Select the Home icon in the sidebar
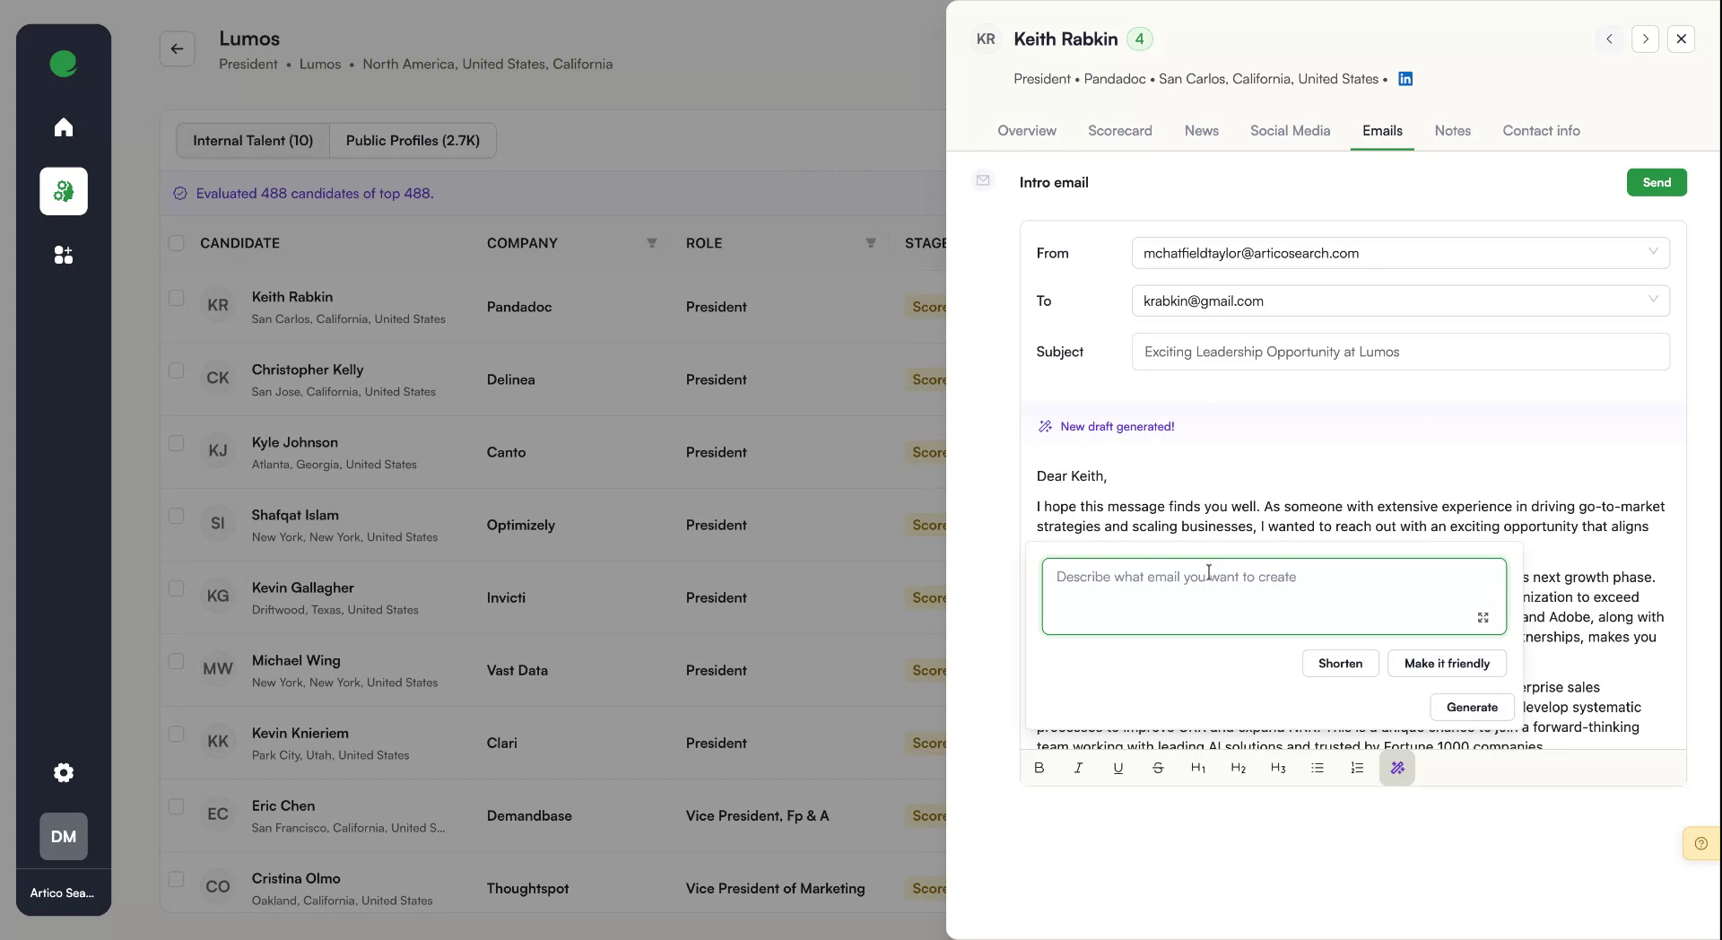1722x940 pixels. [x=63, y=126]
